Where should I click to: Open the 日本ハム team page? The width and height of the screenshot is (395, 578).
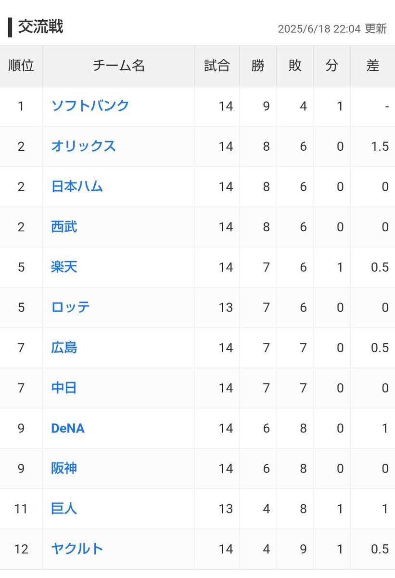click(77, 187)
